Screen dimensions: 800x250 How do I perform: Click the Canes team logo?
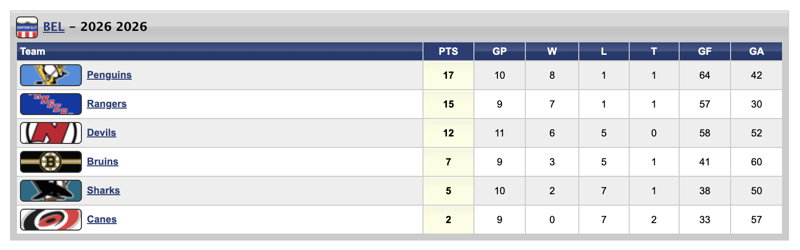[51, 220]
